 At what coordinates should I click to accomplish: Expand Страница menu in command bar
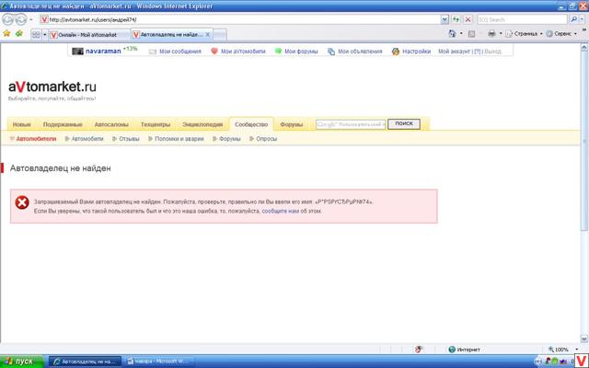pos(524,34)
